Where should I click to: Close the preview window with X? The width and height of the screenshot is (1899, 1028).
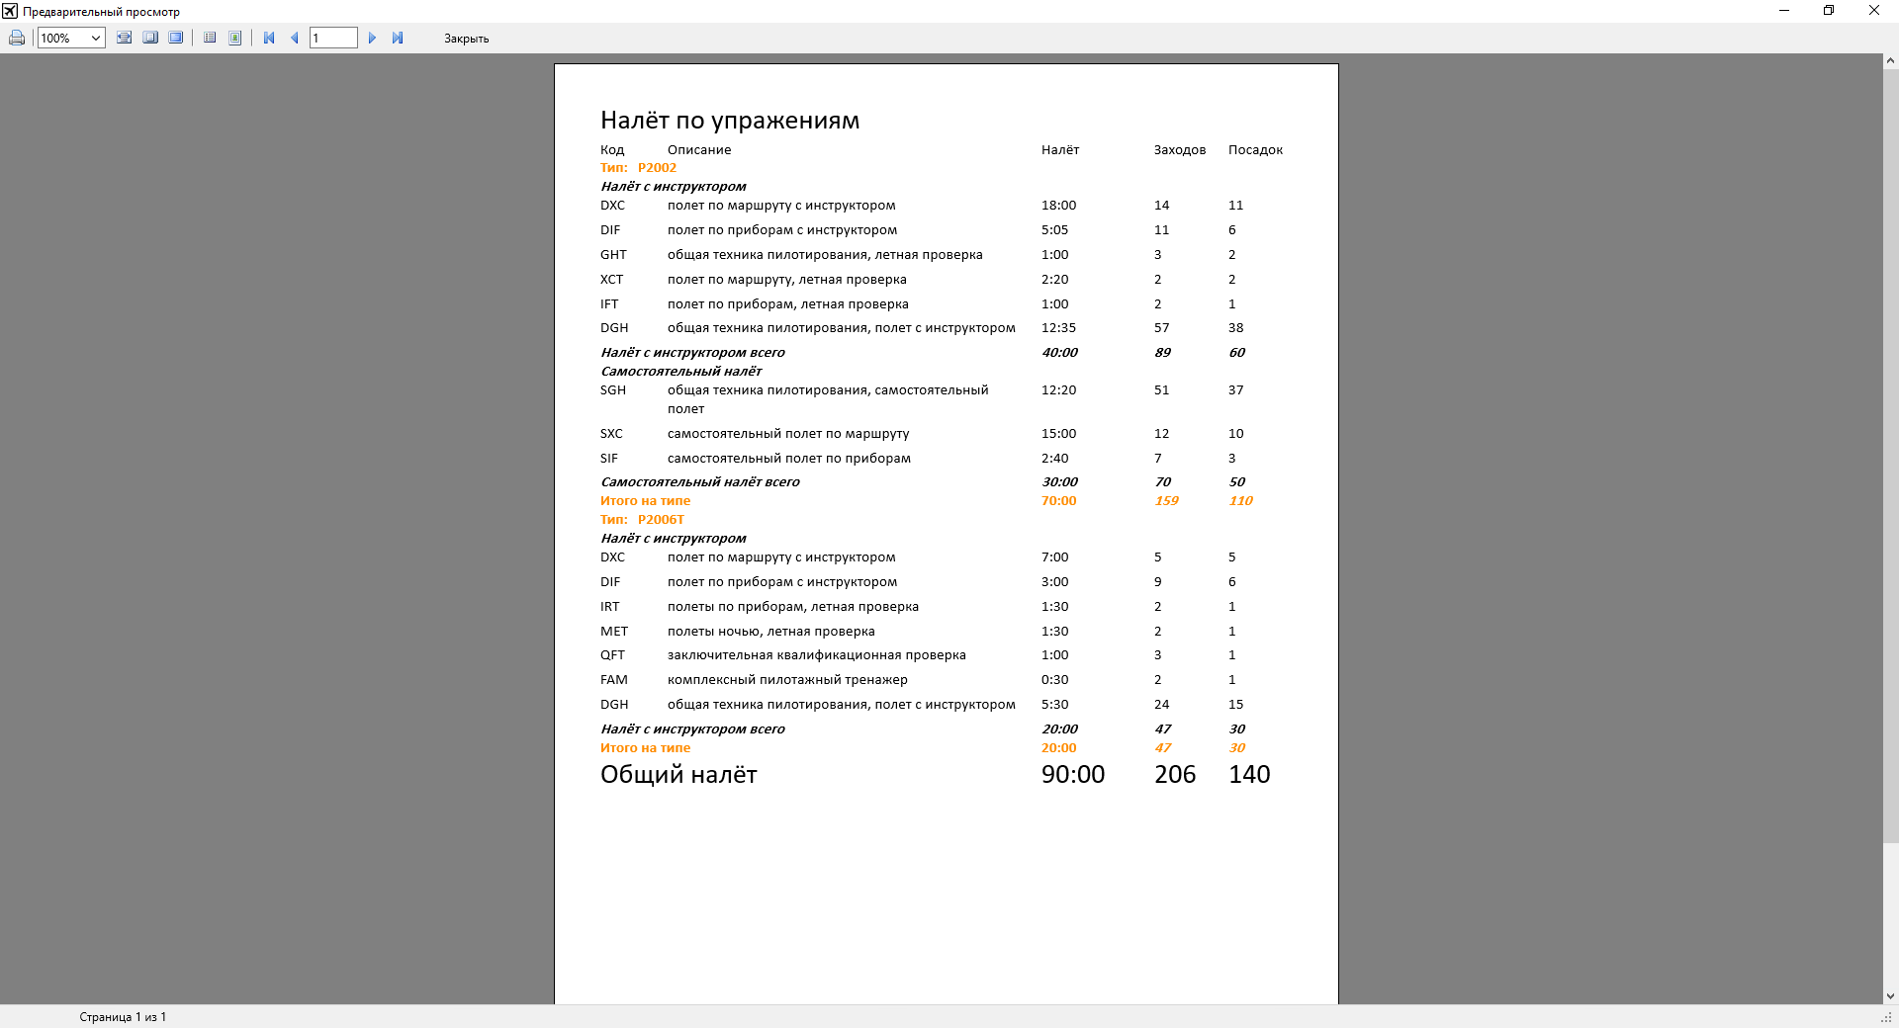point(1874,11)
